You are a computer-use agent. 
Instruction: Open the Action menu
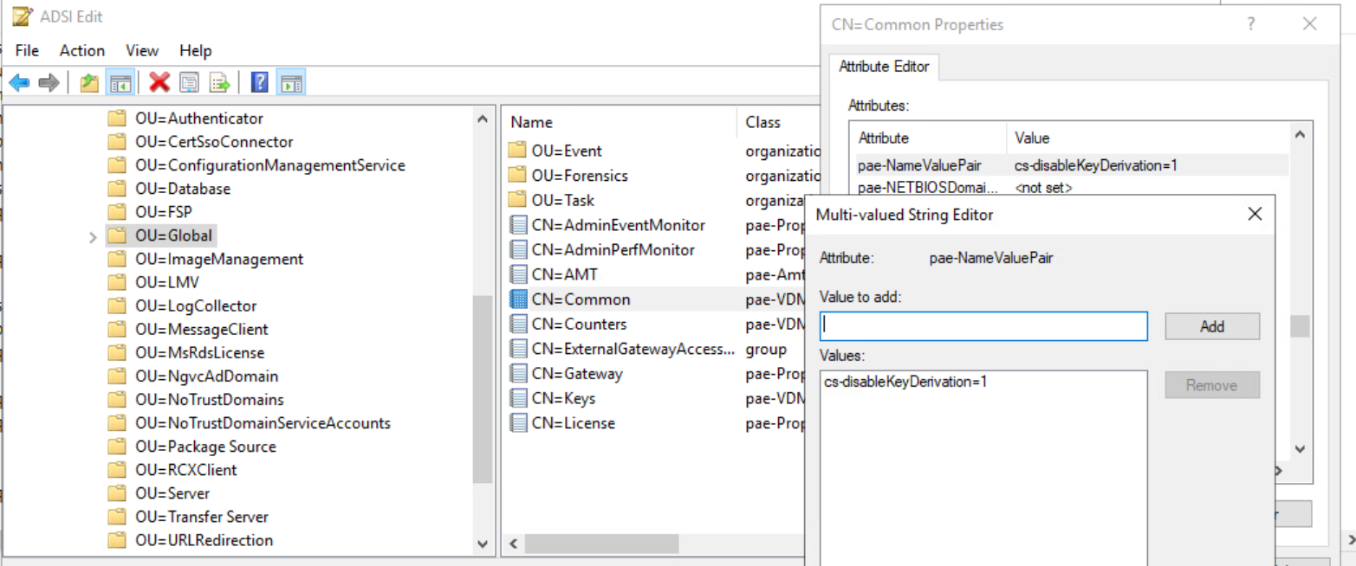[x=81, y=51]
